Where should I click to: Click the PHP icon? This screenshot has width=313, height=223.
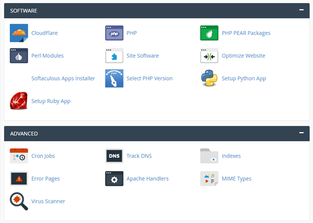click(114, 33)
